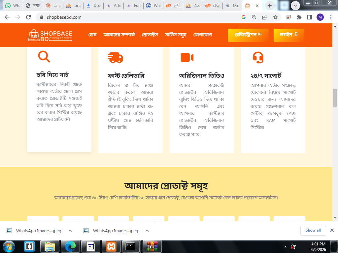
Task: Click the ShopBase BD logo
Action: click(50, 35)
